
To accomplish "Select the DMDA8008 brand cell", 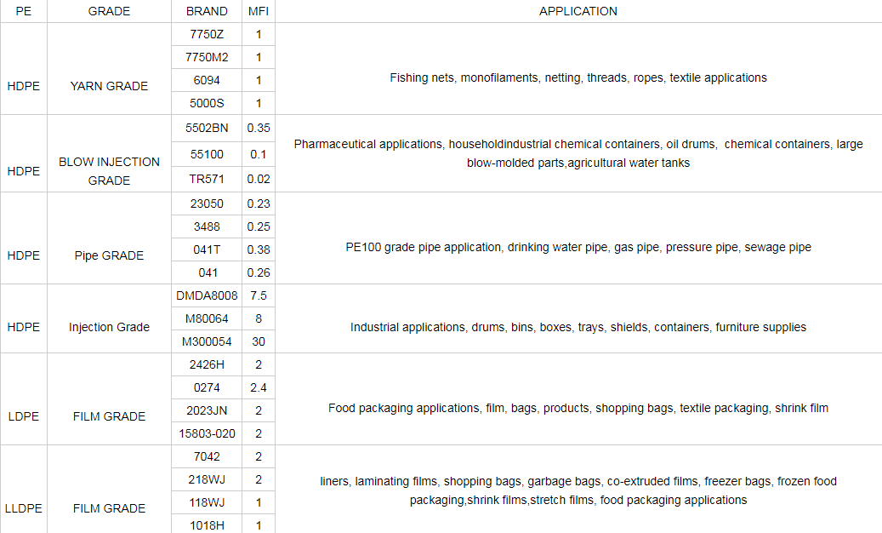I will [x=206, y=295].
